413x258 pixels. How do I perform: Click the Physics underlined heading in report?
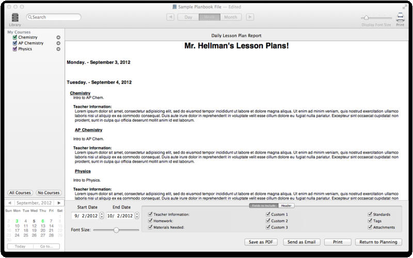click(83, 171)
